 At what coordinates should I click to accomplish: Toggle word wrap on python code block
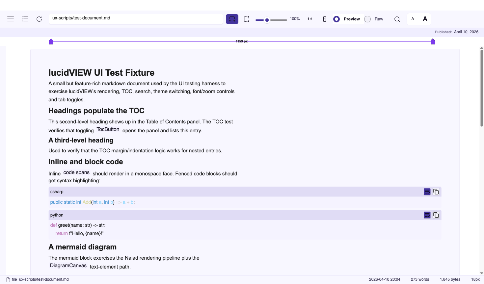[x=427, y=215]
